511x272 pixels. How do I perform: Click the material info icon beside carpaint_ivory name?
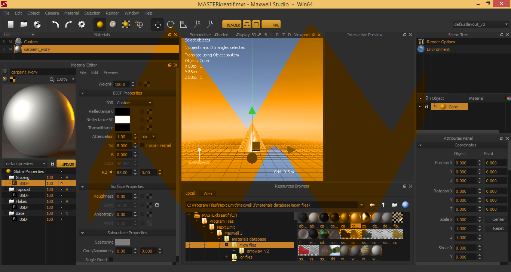[x=5, y=72]
